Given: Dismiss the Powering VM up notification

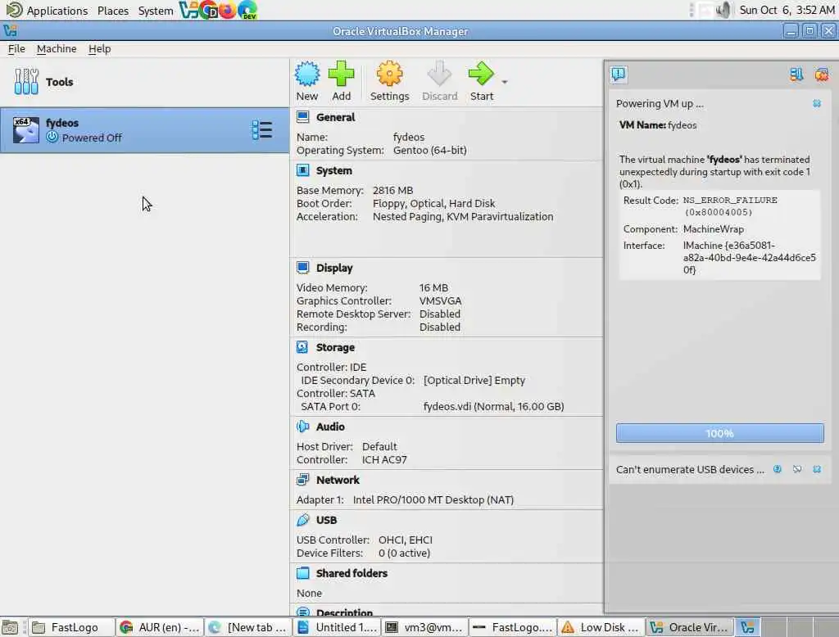Looking at the screenshot, I should 817,103.
